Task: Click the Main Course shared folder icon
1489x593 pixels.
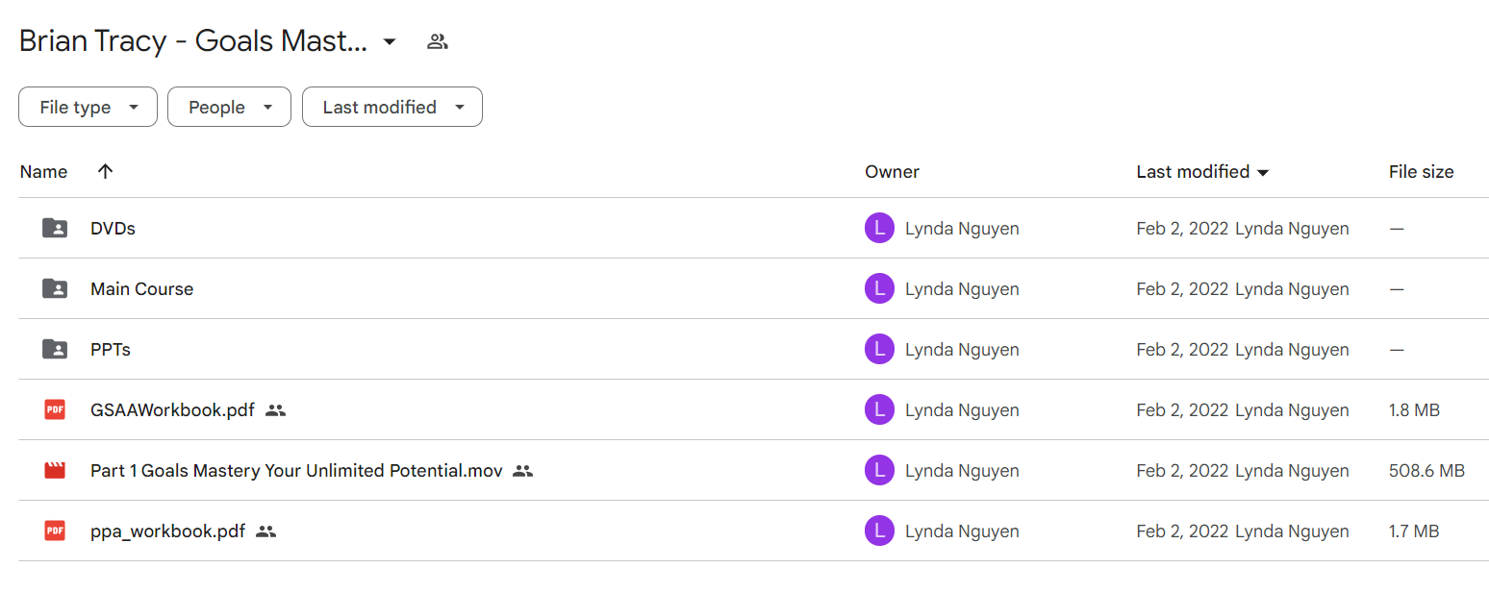Action: click(x=55, y=289)
